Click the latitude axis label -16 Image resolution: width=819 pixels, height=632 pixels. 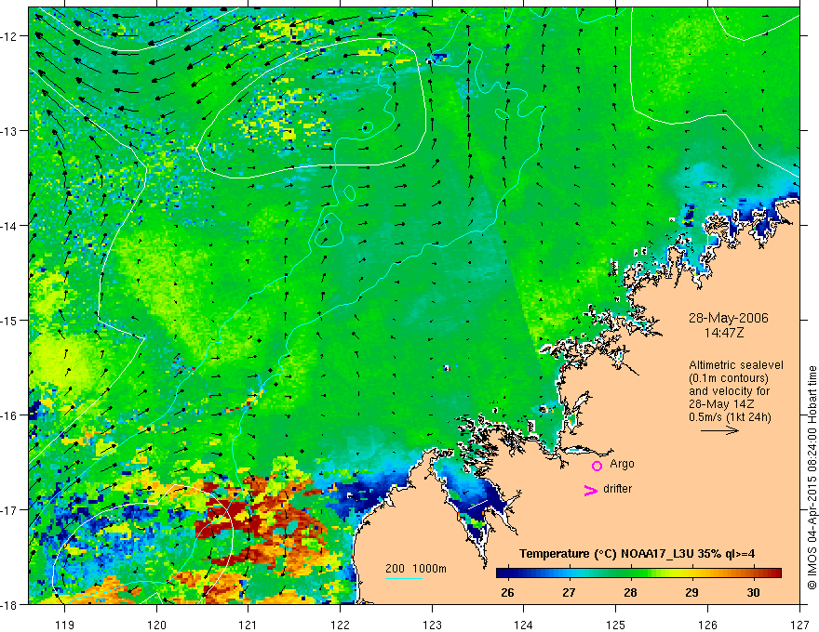(x=10, y=415)
